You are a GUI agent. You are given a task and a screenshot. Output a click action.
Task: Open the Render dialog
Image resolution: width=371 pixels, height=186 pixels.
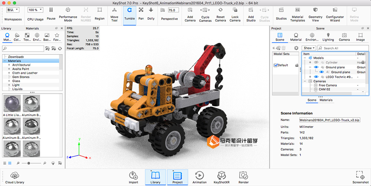click(243, 178)
